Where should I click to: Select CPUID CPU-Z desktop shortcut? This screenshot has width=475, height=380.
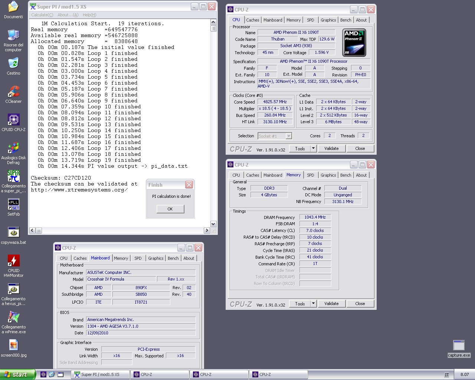(x=13, y=123)
